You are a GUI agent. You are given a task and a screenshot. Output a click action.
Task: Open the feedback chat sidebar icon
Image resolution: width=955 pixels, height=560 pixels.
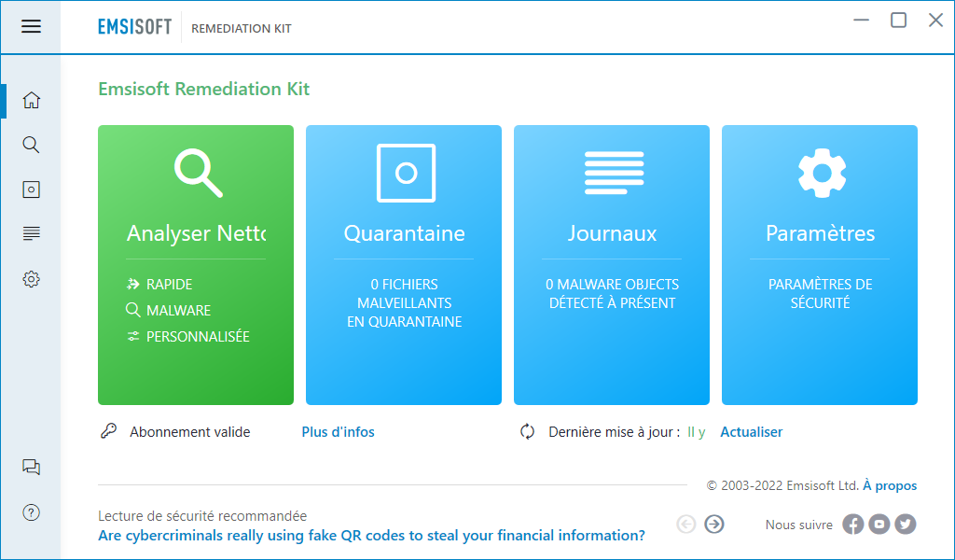(31, 468)
